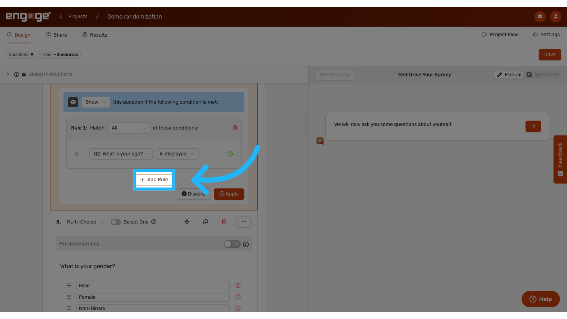Viewport: 567px width, 319px height.
Task: Click the chat bubble icon in the preview
Action: pyautogui.click(x=320, y=141)
